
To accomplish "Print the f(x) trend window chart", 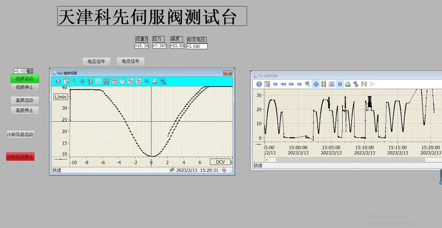I will 155,81.
